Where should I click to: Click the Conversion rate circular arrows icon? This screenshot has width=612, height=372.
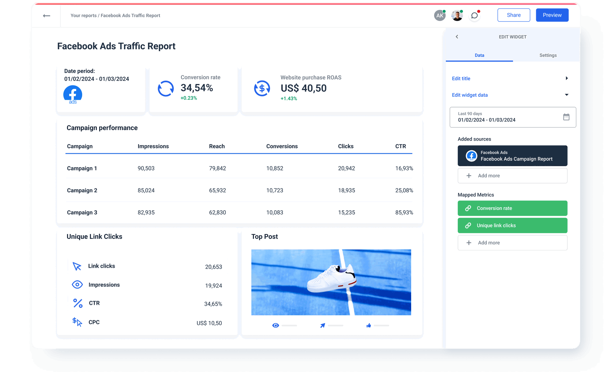[165, 88]
